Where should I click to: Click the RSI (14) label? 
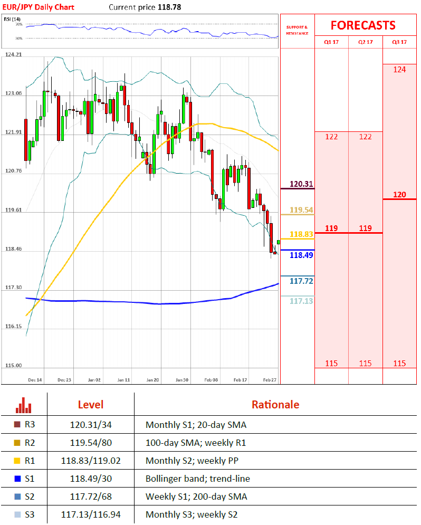click(12, 19)
